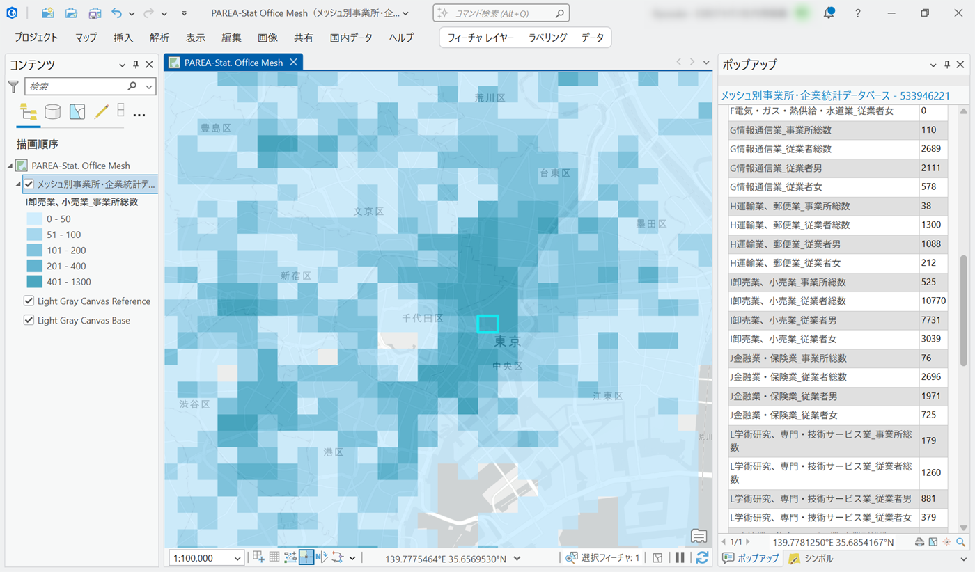This screenshot has height=572, width=975.
Task: Collapse the PAREA-Stat. Office Mesh map tree node
Action: [10, 166]
